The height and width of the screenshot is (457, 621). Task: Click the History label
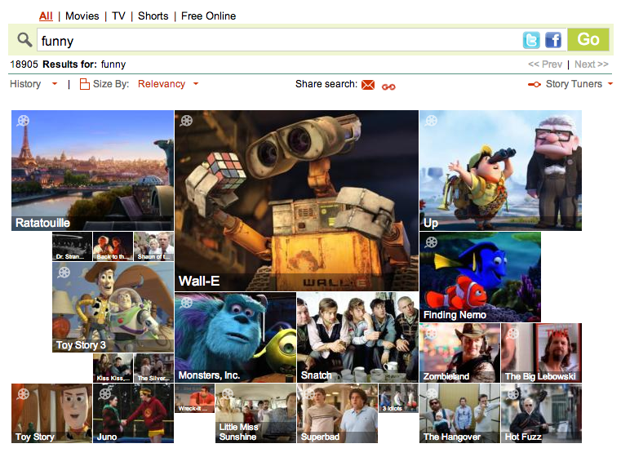pos(25,84)
